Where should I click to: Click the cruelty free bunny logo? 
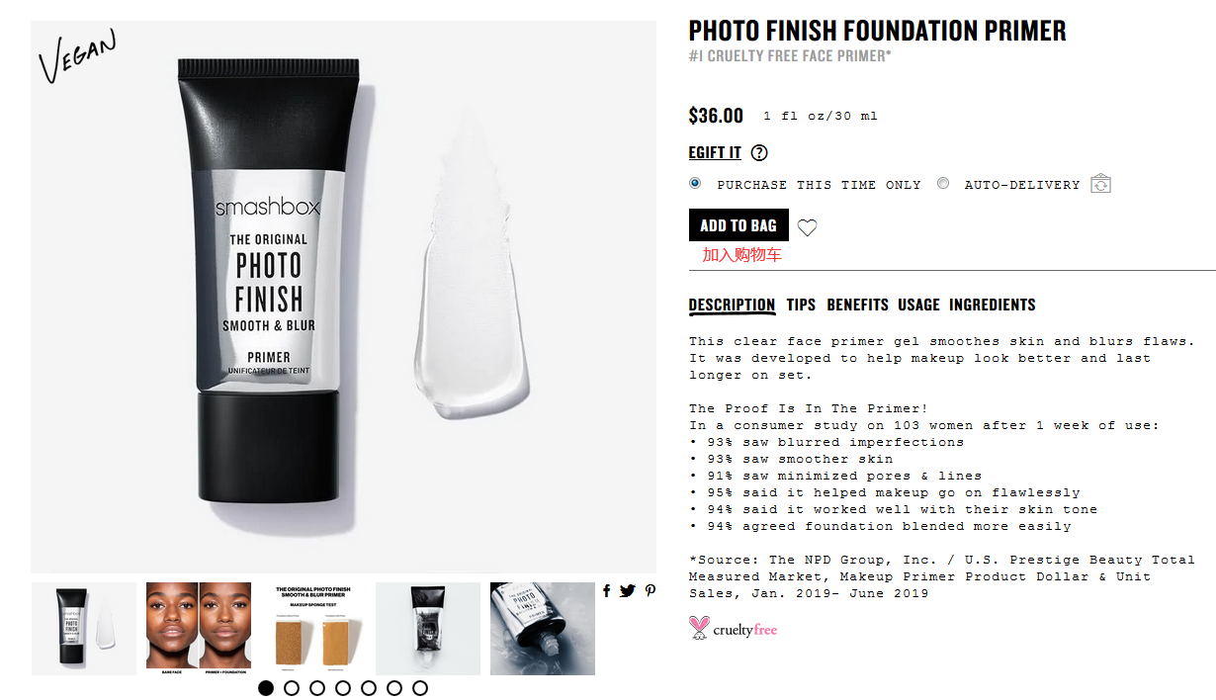(734, 628)
